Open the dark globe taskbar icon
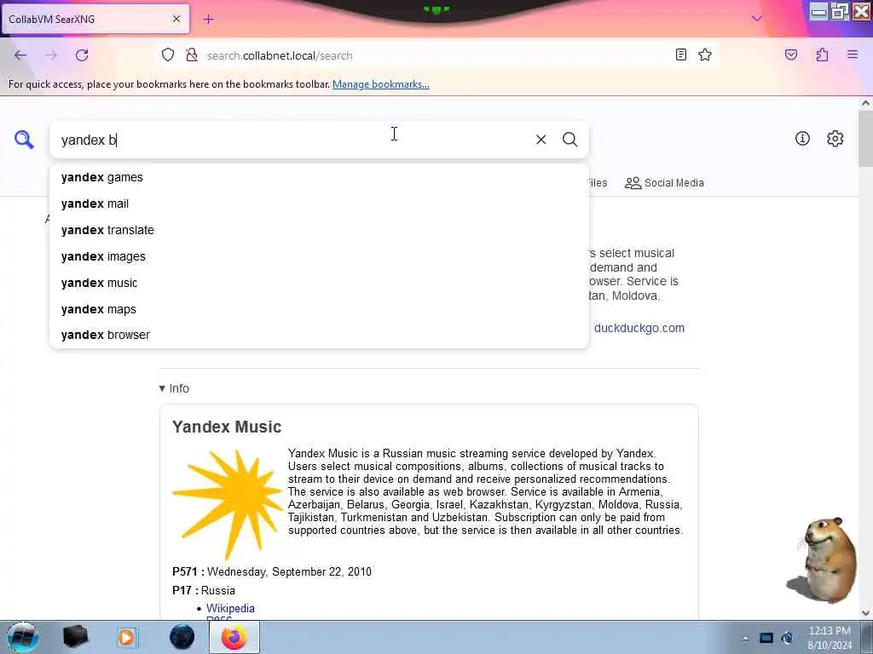This screenshot has height=654, width=873. [x=182, y=637]
